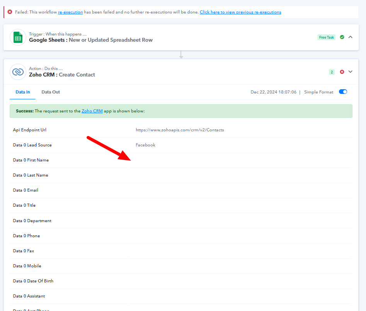The image size is (366, 311).
Task: Click the red error icon on Zoho CRM step
Action: [x=342, y=72]
